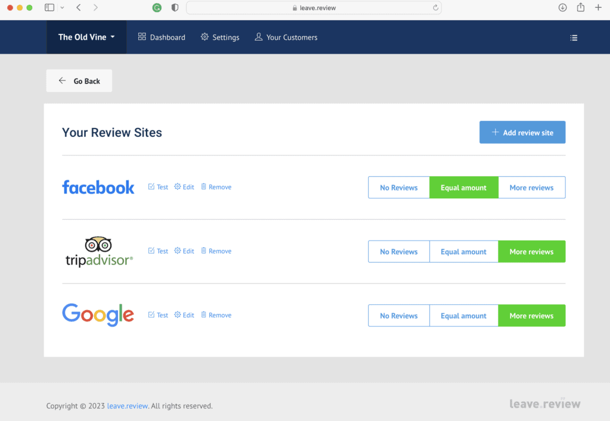
Task: Select Equal amount for TripAdvisor
Action: [463, 252]
